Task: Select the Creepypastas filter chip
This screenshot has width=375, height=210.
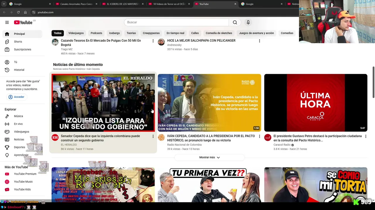Action: click(x=151, y=33)
